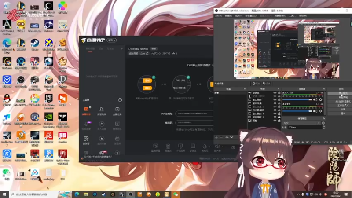Toggle visibility of the 显示器捕获 source
This screenshot has width=352, height=198.
tap(275, 110)
